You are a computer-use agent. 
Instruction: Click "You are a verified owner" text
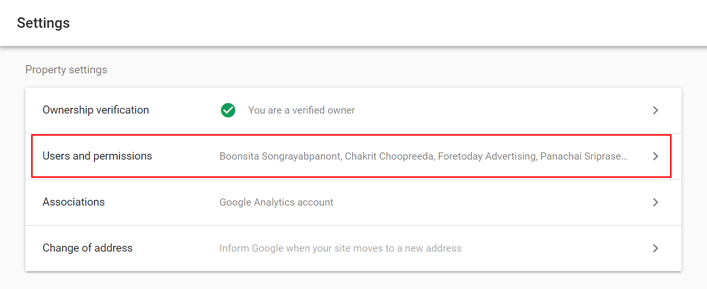click(301, 110)
